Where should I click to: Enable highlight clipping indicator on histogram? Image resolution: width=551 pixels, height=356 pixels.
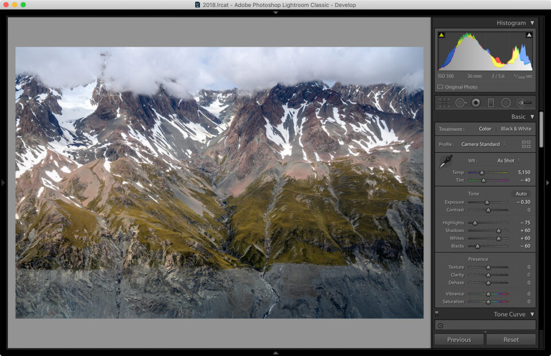click(x=529, y=35)
